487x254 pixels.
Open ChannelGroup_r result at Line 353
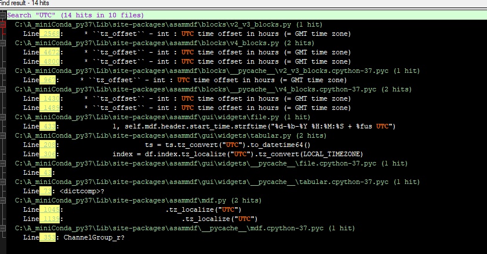(74, 238)
